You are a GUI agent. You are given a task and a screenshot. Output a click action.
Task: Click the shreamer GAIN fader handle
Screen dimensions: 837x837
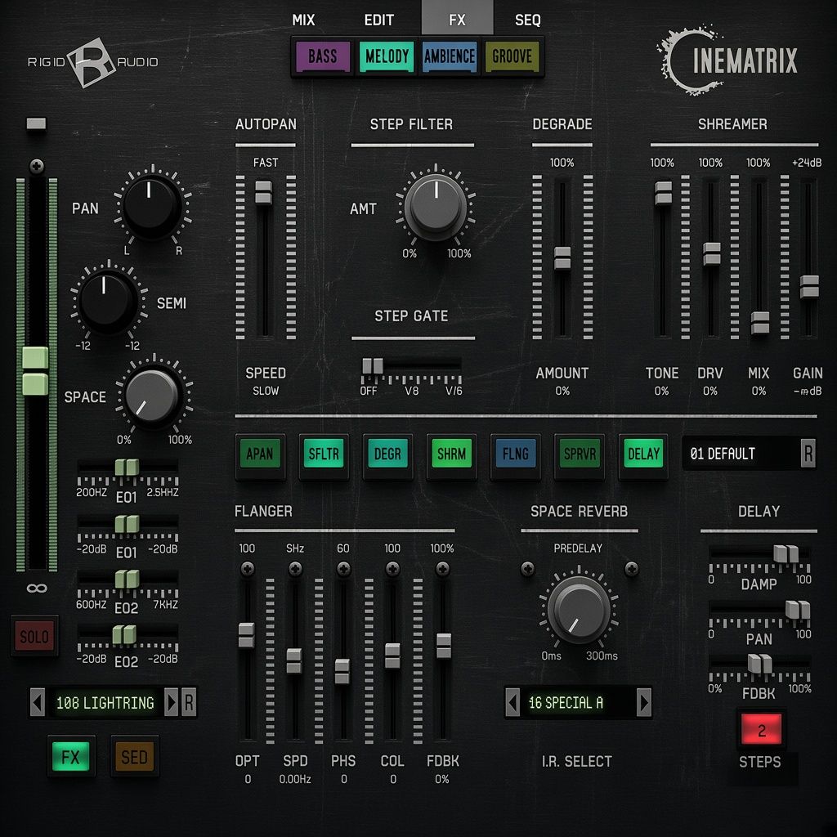click(x=809, y=286)
